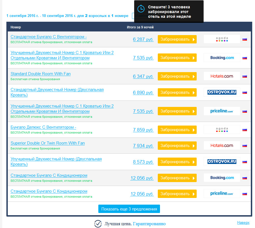Screen dimensions: 255x228
Task: Open the Standard Double Room With Fan link
Action: pos(41,74)
